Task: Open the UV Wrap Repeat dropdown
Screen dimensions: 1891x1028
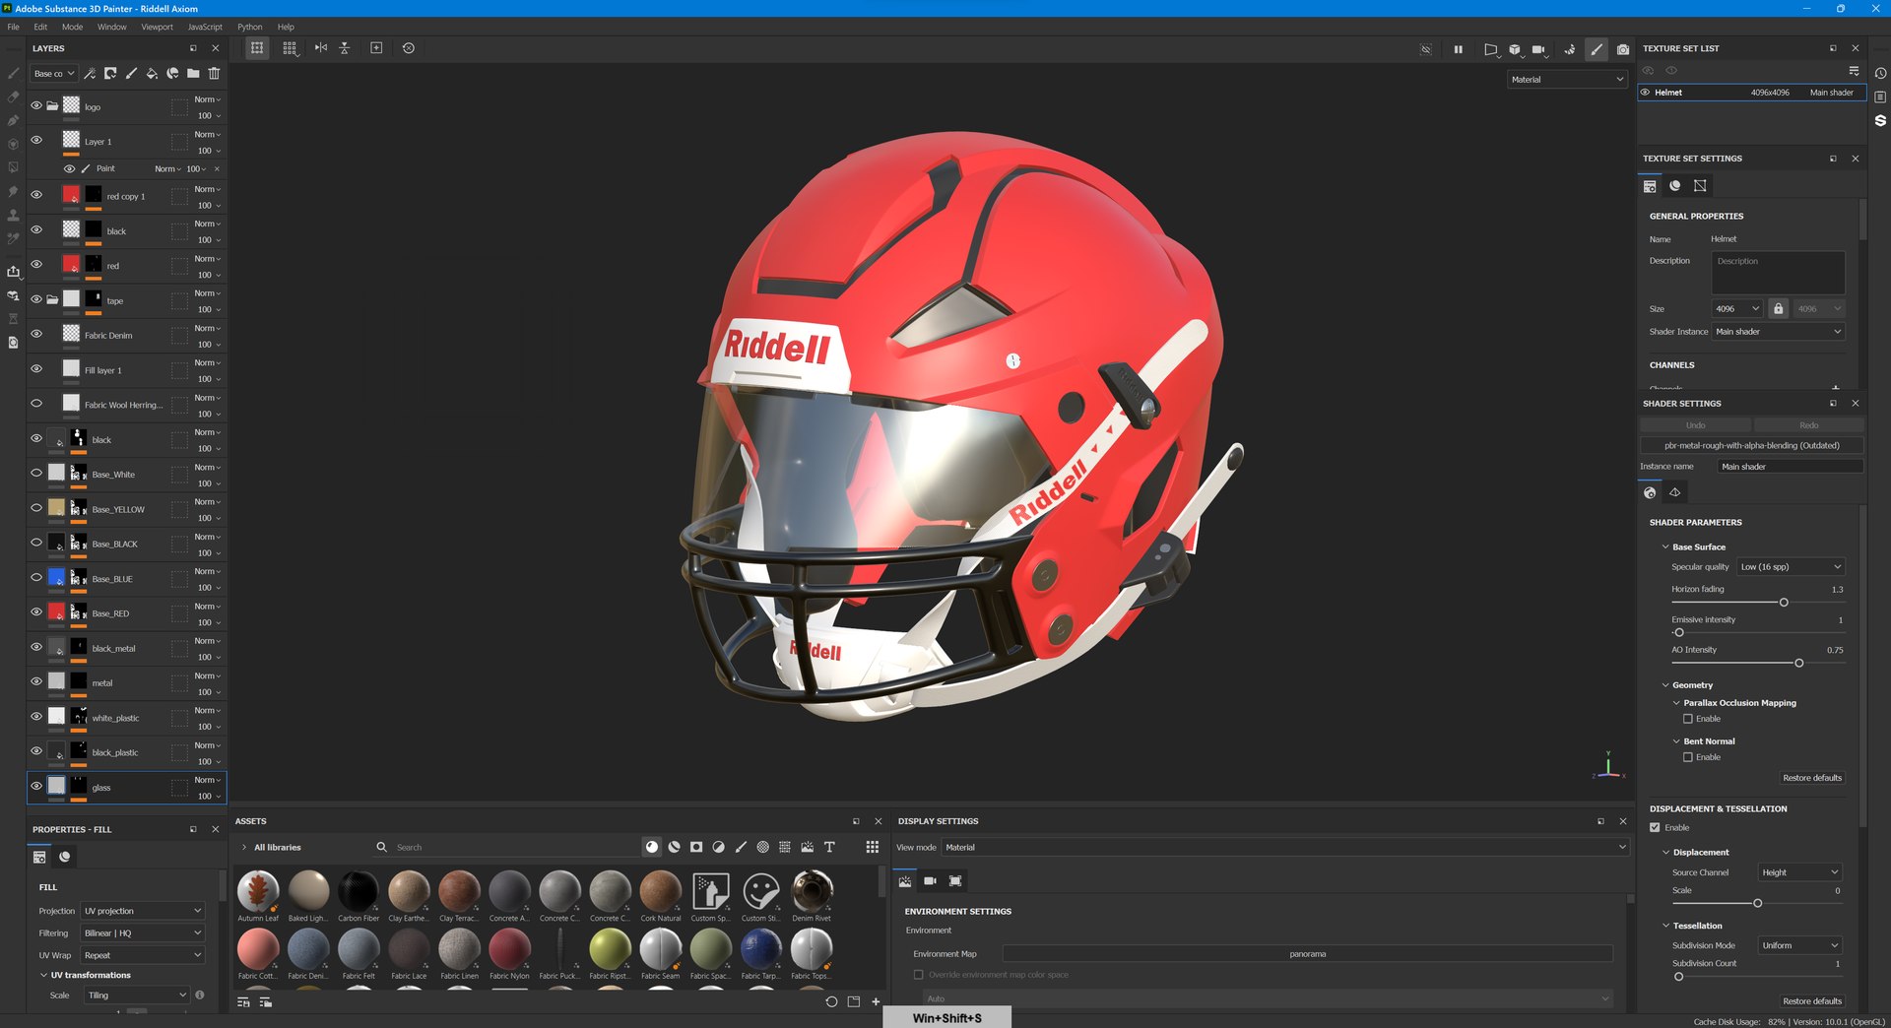Action: 143,955
